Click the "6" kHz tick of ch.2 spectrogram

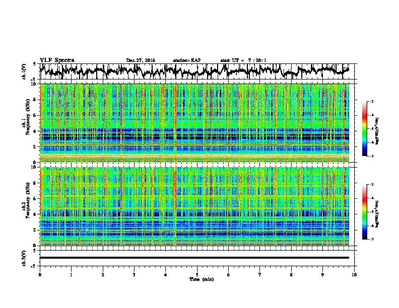click(x=36, y=198)
